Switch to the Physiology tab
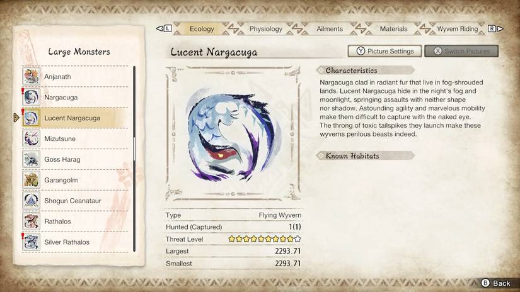This screenshot has width=520, height=292. coord(265,29)
